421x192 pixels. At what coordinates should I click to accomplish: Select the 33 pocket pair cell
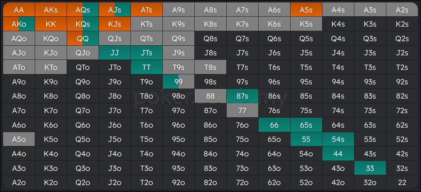pos(370,168)
